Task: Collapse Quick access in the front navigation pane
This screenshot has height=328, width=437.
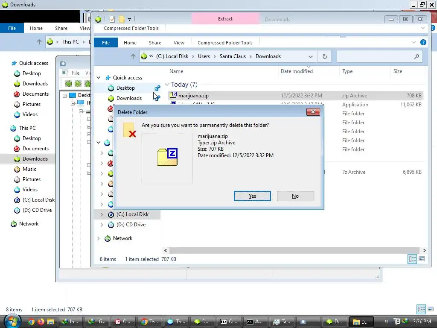Action: [99, 78]
